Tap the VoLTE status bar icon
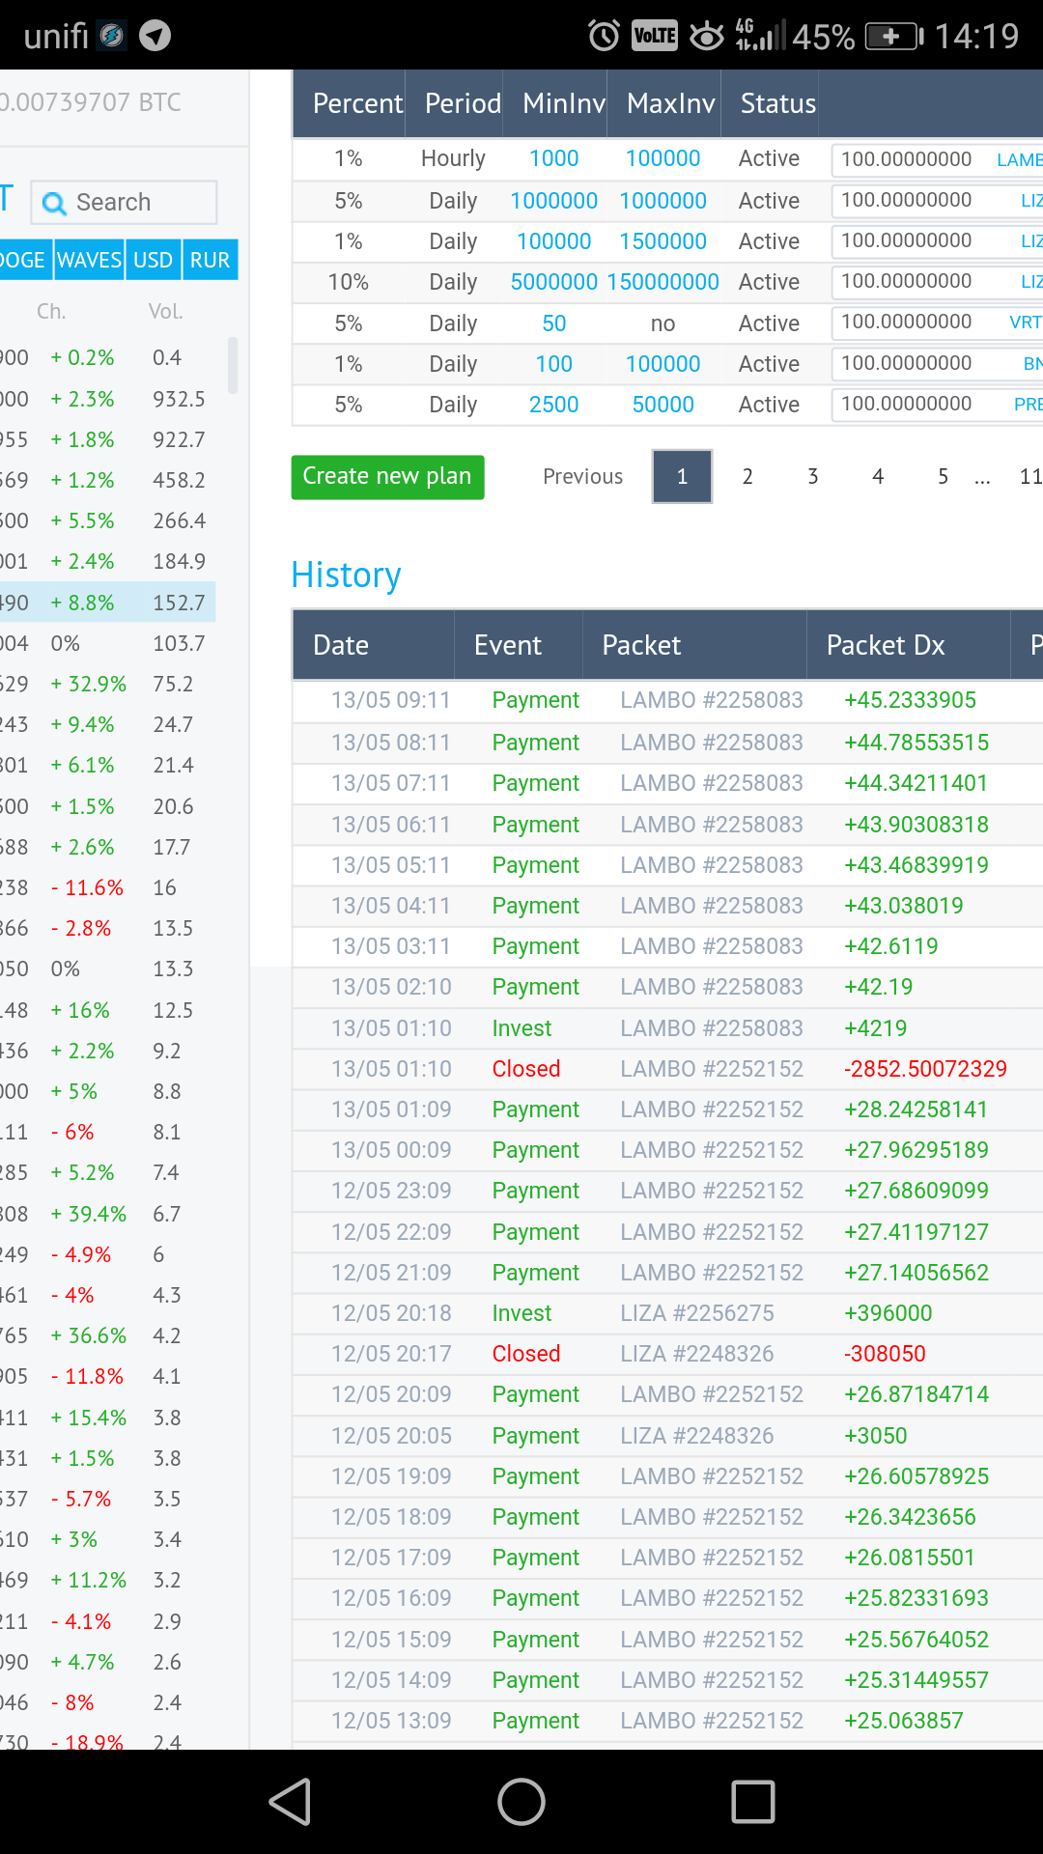The image size is (1043, 1854). [655, 36]
